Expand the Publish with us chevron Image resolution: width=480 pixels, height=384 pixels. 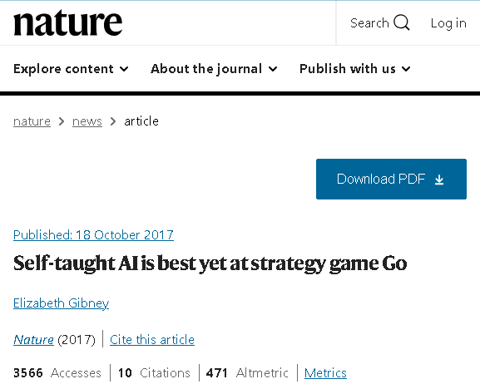tap(406, 69)
